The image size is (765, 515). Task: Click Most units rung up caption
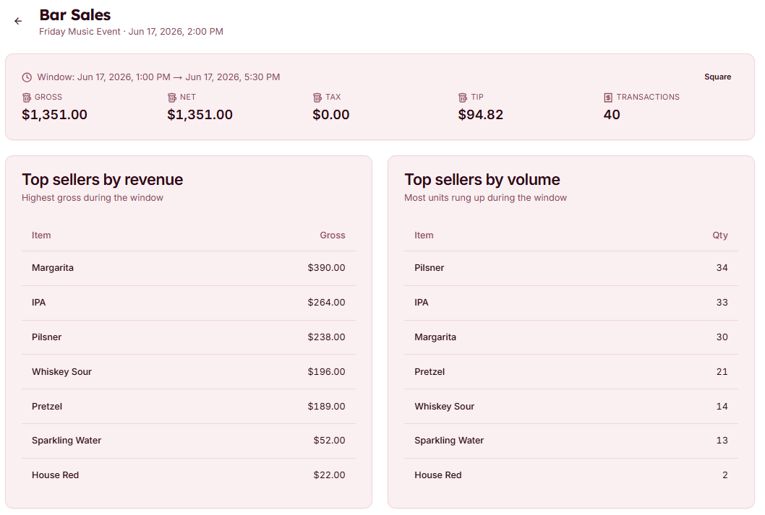(x=485, y=198)
